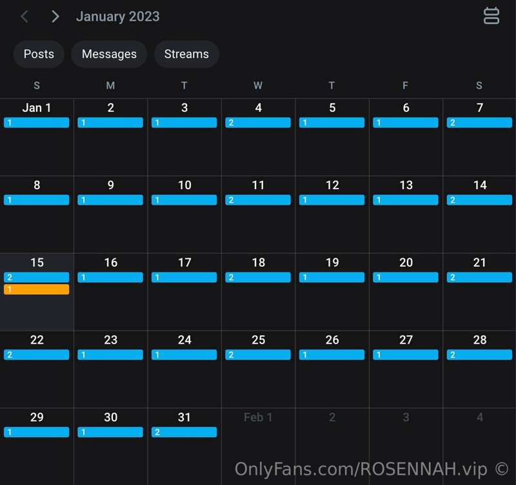The width and height of the screenshot is (516, 485).
Task: View the scheduled items on January 28
Action: (x=479, y=355)
